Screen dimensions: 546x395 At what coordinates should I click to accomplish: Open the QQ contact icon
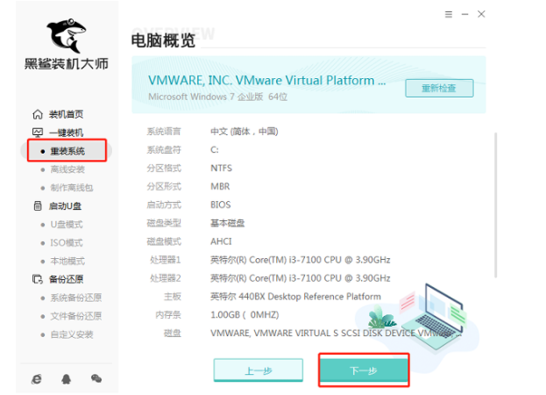pyautogui.click(x=67, y=377)
